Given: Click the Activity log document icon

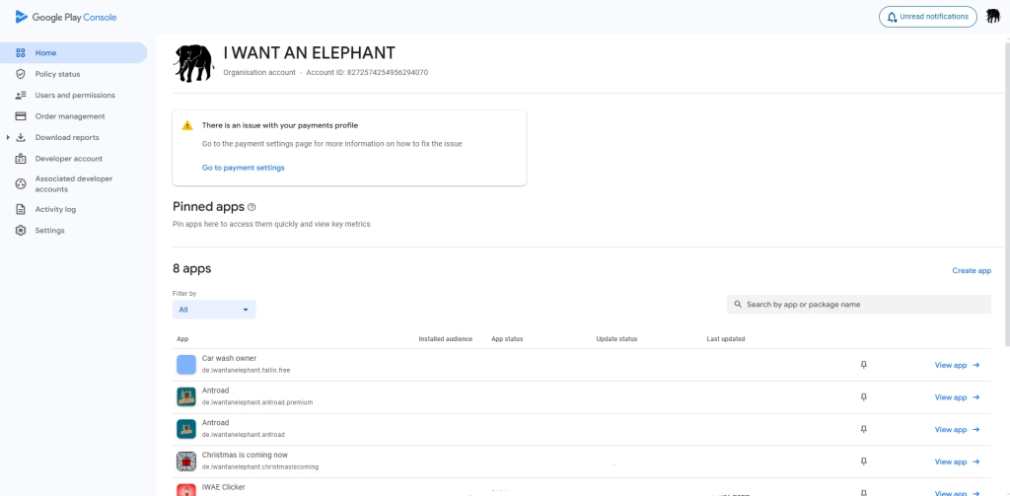Looking at the screenshot, I should pyautogui.click(x=21, y=209).
